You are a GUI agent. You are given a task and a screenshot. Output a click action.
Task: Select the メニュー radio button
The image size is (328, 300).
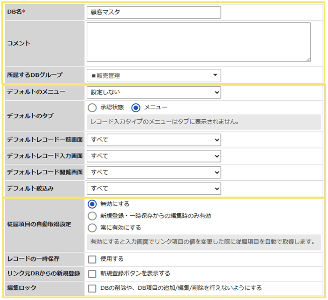[x=136, y=108]
